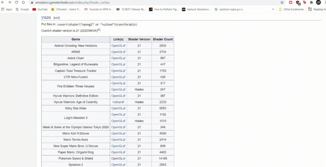Open Fire Emblem OpenGL link version 21

click(x=118, y=83)
